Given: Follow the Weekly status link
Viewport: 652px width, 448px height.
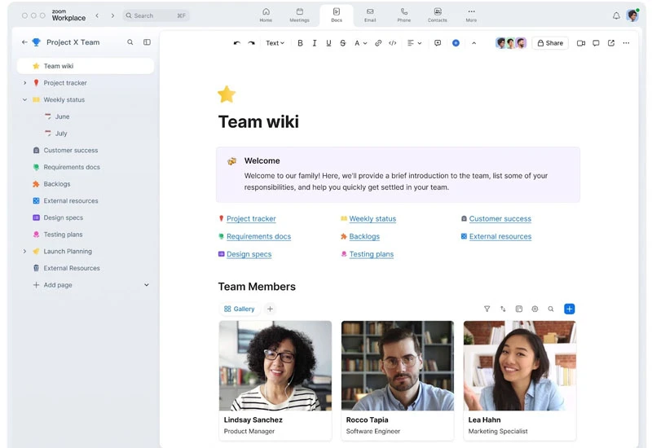Looking at the screenshot, I should [372, 218].
